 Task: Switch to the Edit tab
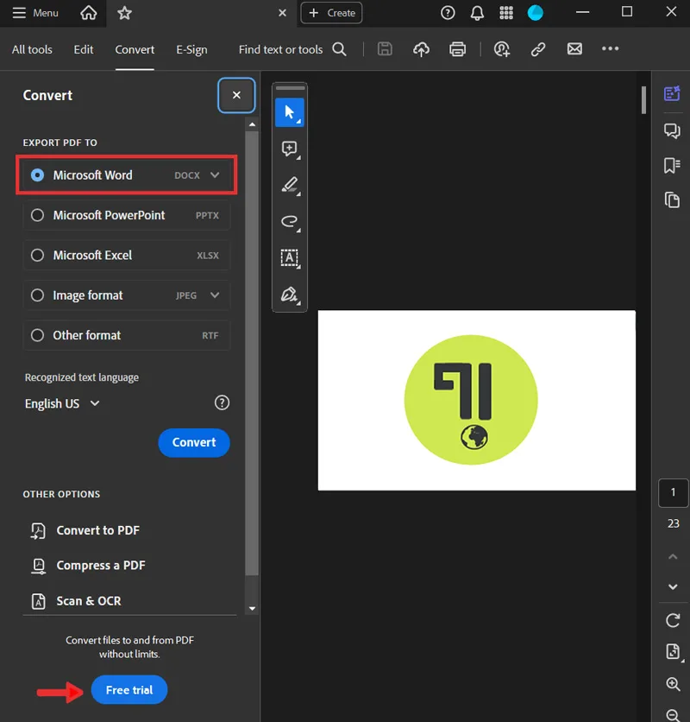click(x=84, y=49)
